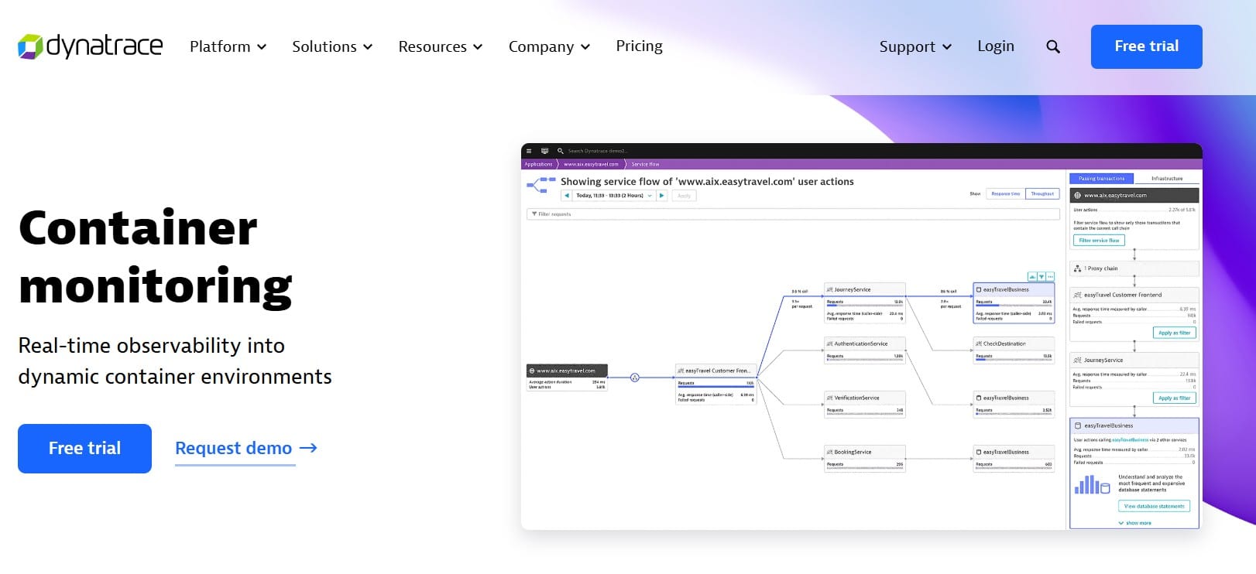The width and height of the screenshot is (1256, 574).
Task: Open the Platform dropdown menu
Action: pos(227,46)
